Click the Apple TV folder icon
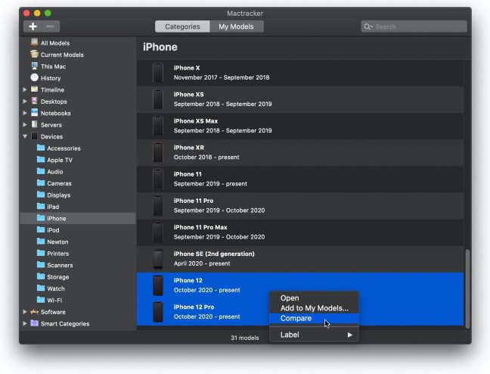490x374 pixels. pyautogui.click(x=41, y=159)
